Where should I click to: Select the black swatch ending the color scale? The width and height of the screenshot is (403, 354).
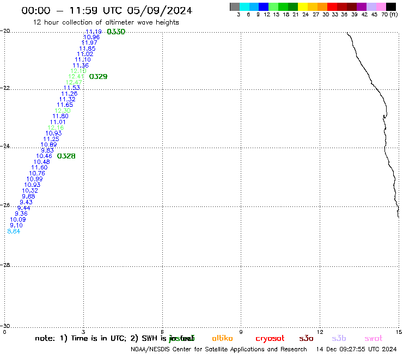point(390,7)
